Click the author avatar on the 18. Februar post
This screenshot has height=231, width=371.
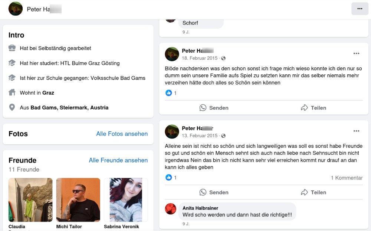(172, 54)
